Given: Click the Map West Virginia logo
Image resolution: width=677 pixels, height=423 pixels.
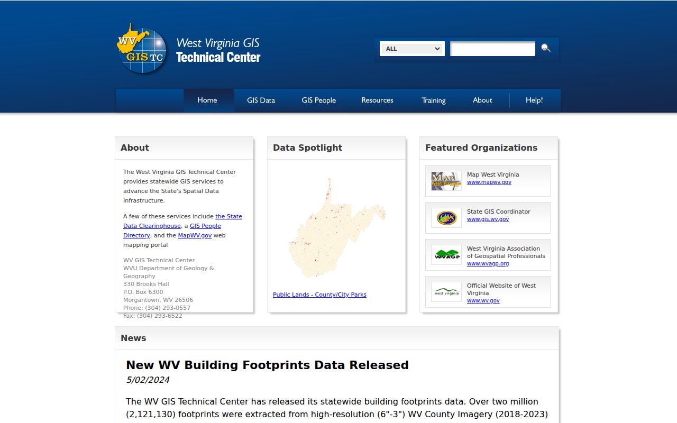Looking at the screenshot, I should point(446,181).
